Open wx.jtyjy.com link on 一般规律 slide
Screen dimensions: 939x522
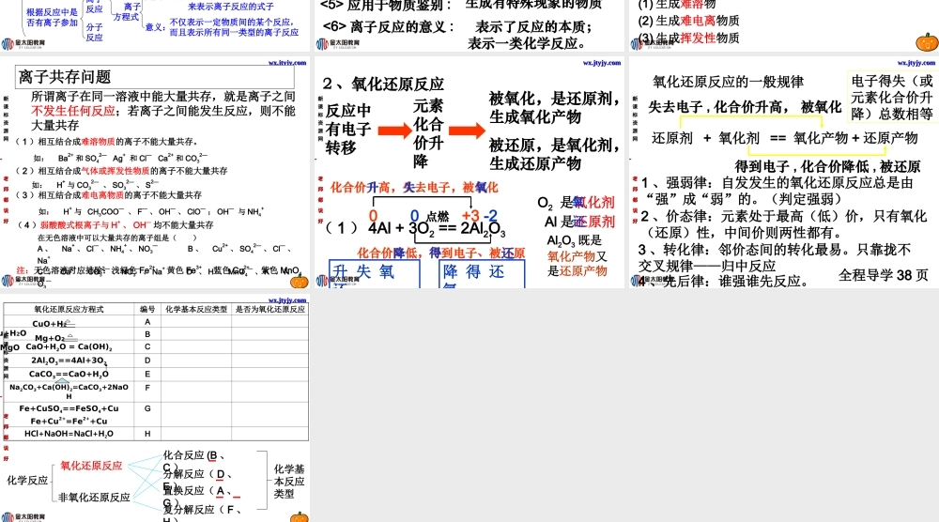click(916, 62)
